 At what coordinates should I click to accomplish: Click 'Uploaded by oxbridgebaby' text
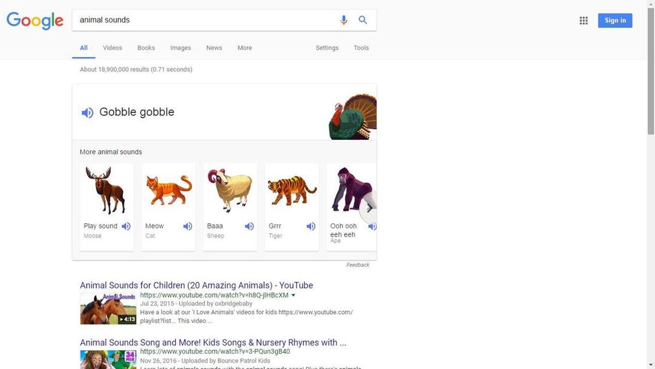215,304
